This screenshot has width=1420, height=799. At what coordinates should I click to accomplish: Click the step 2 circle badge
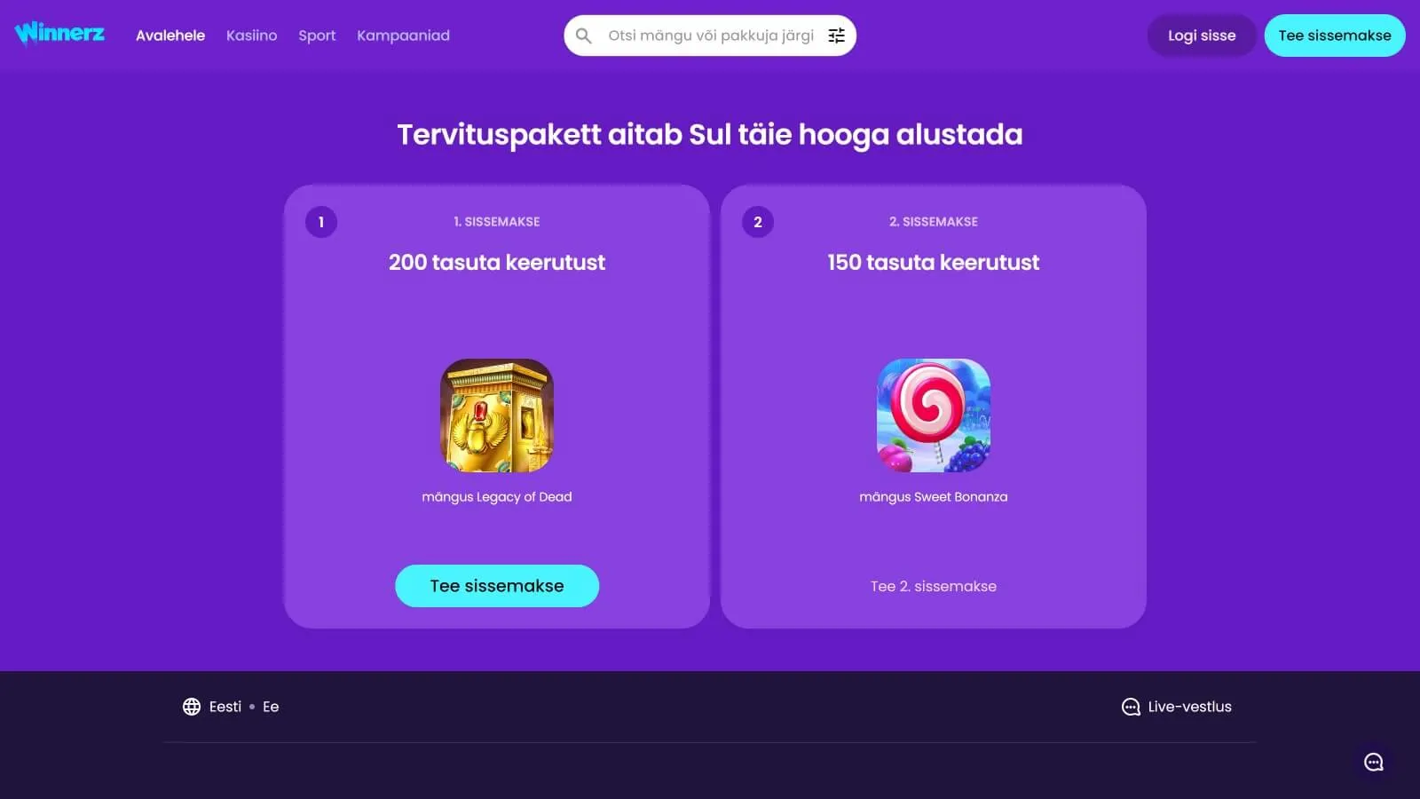point(758,222)
